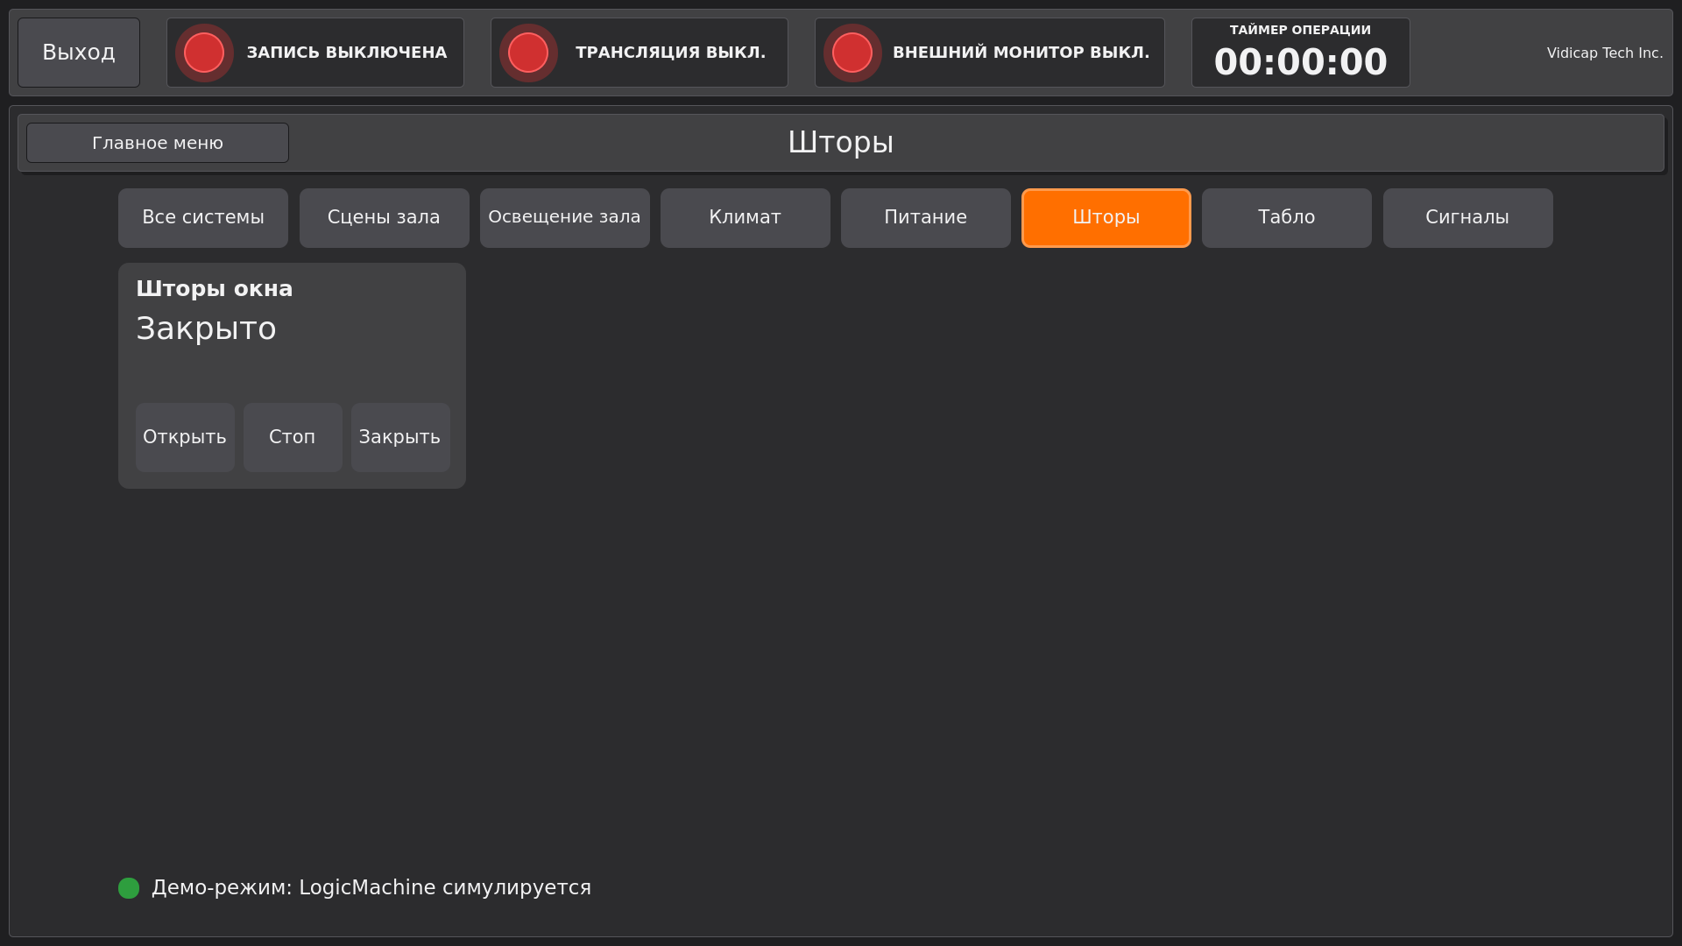This screenshot has width=1682, height=946.
Task: Click the red external monitor indicator icon
Action: [x=852, y=53]
